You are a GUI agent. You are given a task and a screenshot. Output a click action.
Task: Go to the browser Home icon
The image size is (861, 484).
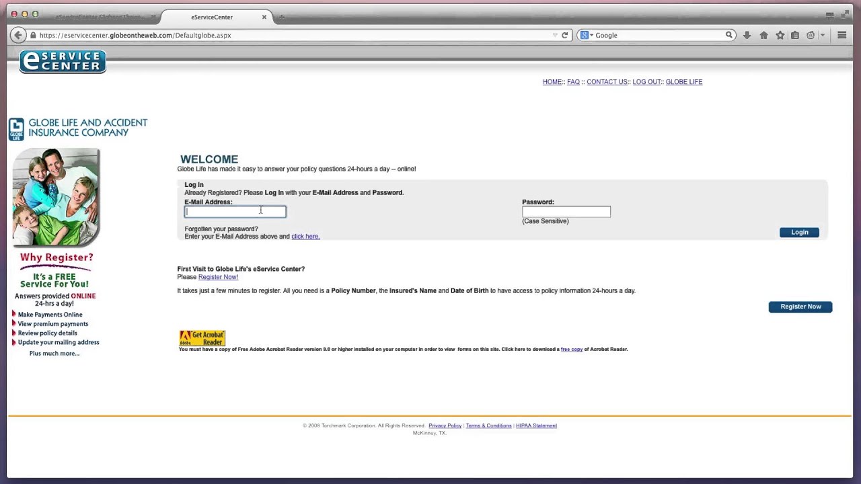click(763, 35)
